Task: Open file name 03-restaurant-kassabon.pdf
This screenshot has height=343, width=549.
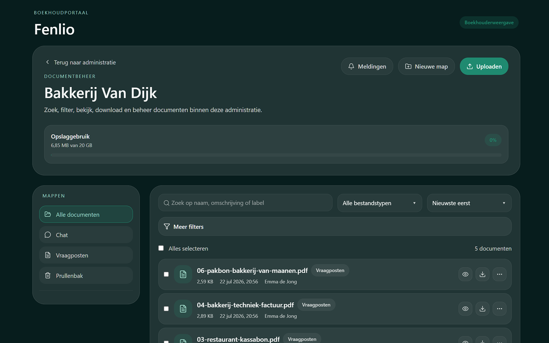Action: 238,339
